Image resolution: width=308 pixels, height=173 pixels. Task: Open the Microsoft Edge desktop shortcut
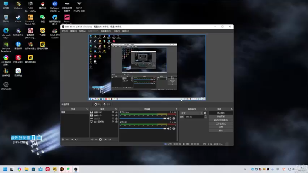tap(6, 33)
